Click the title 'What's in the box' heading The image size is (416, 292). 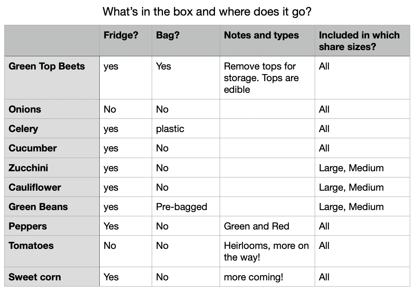pos(207,12)
